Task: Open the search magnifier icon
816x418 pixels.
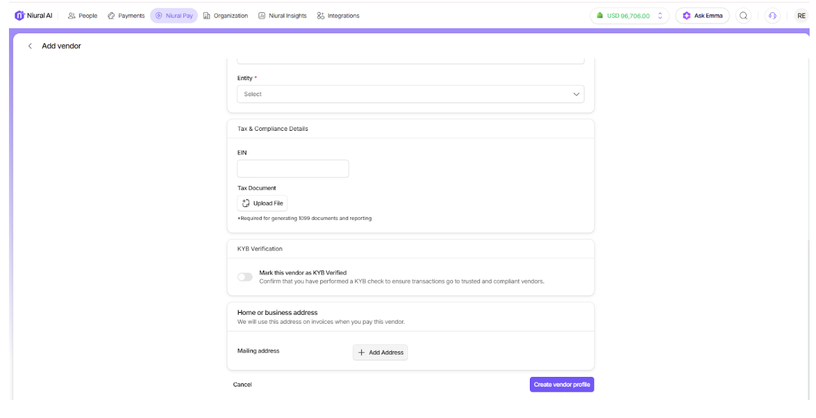Action: [744, 16]
